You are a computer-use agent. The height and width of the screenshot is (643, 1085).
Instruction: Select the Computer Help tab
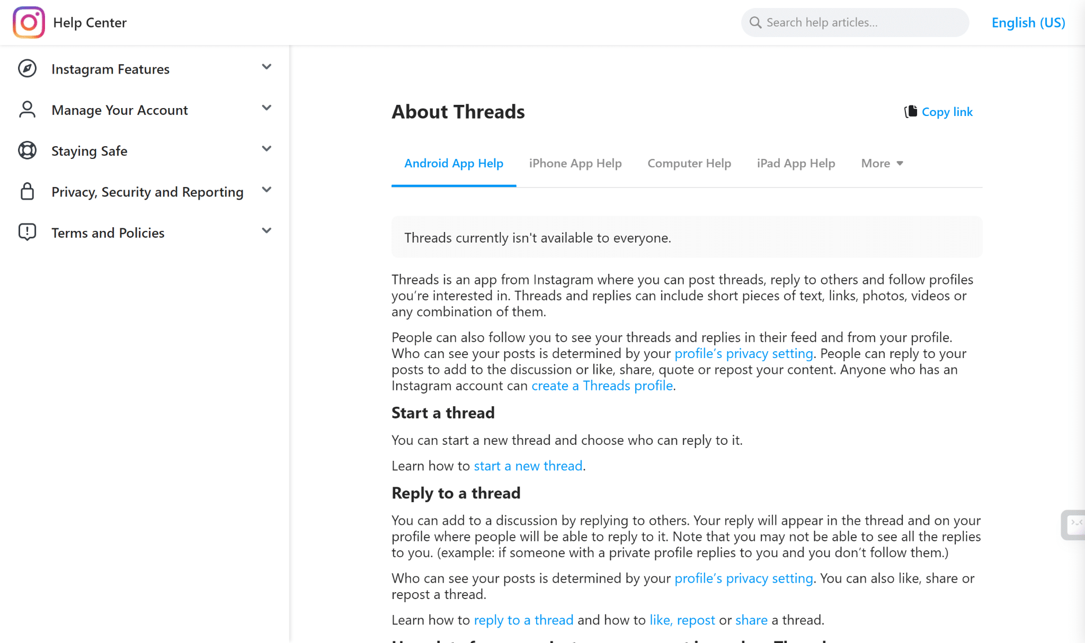click(689, 162)
